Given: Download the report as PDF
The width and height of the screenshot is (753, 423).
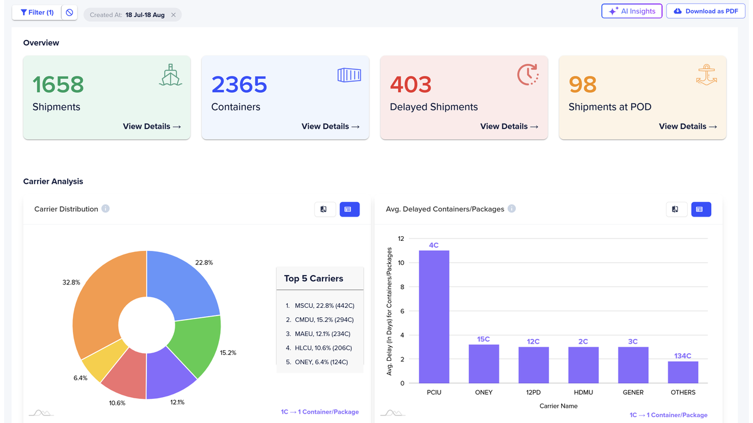Looking at the screenshot, I should coord(705,11).
